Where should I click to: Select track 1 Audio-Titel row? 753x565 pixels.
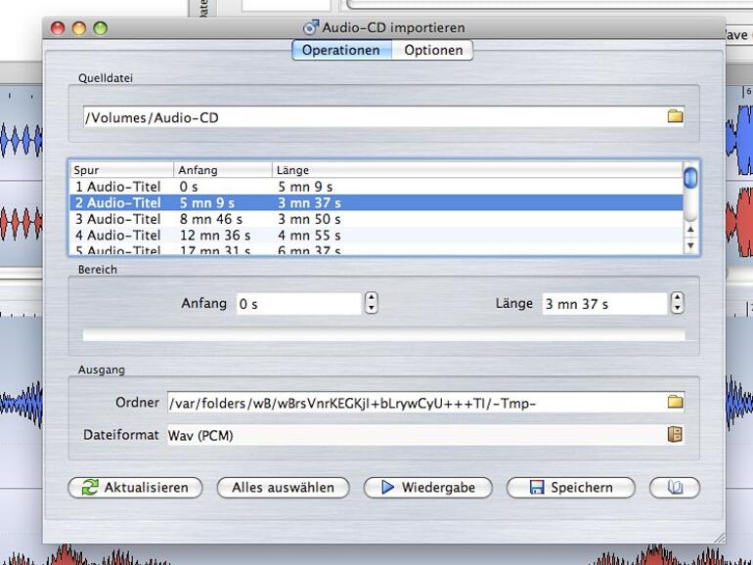(376, 187)
